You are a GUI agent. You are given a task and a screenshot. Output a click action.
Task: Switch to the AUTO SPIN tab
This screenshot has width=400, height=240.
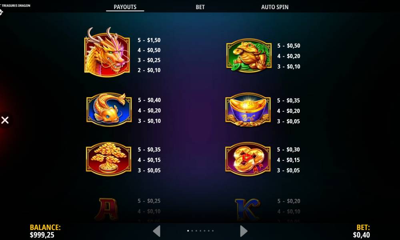click(275, 7)
